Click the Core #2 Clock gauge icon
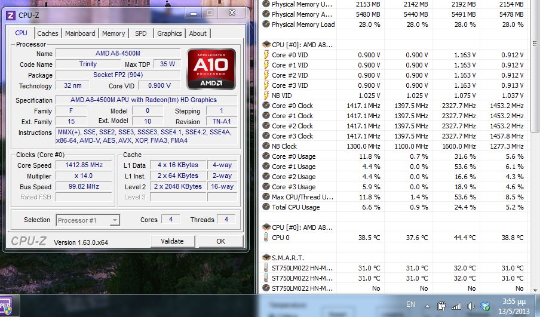Viewport: 540px width, 317px height. pos(266,125)
